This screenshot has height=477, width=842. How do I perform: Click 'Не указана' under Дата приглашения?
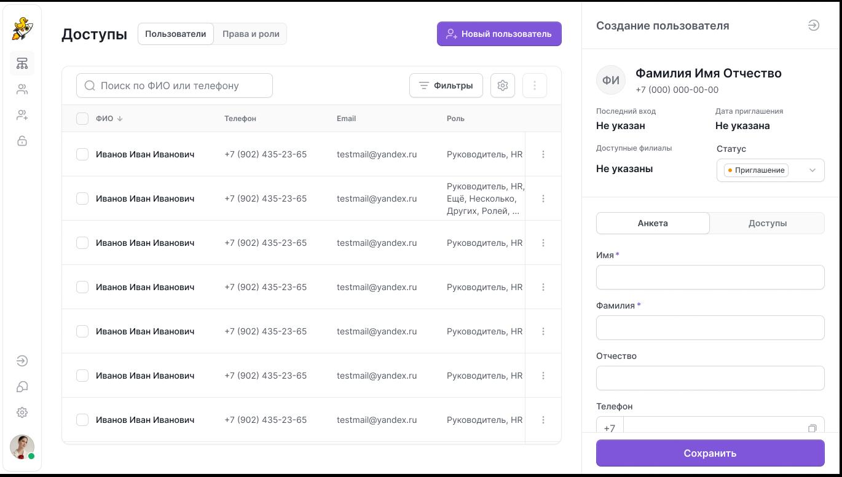(742, 126)
